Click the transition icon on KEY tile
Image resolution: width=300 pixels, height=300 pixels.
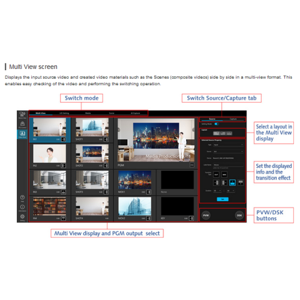(x=191, y=218)
